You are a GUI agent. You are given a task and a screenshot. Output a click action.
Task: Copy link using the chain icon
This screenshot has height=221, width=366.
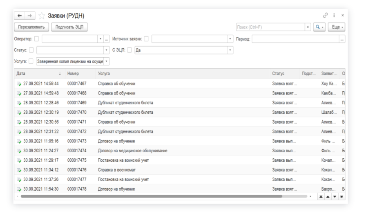[x=326, y=15]
